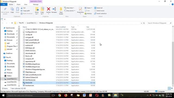The width and height of the screenshot is (174, 98).
Task: Click the red Delete icon
Action: (x=48, y=9)
